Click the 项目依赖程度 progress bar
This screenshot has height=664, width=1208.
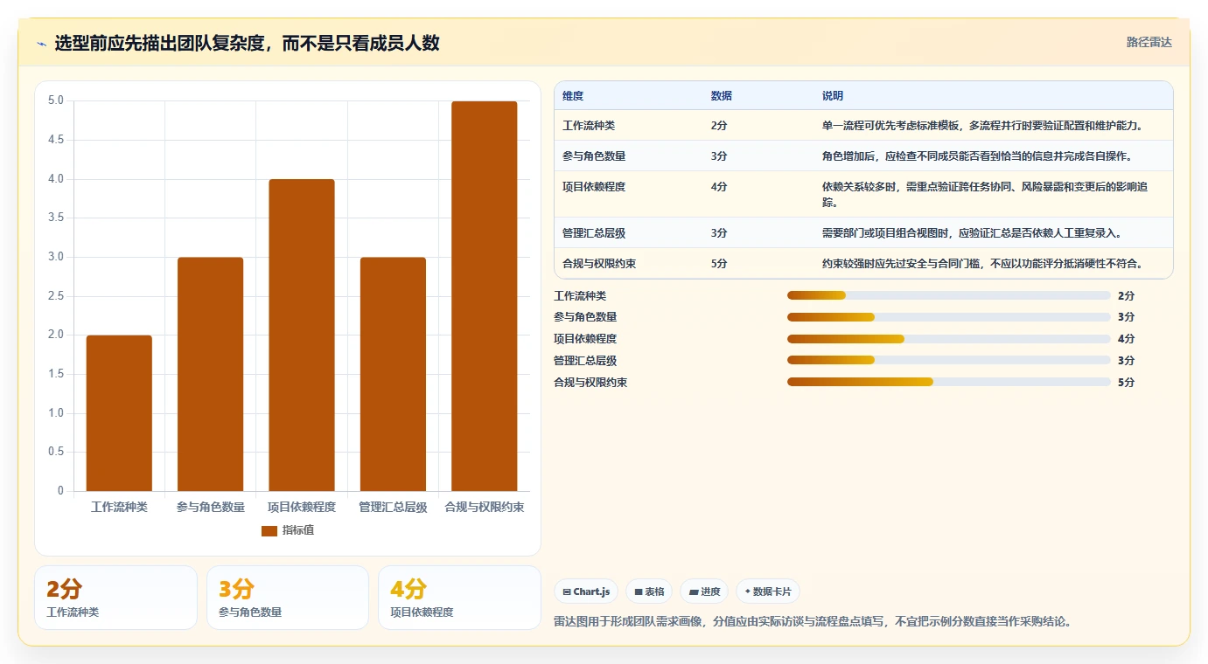tap(948, 338)
